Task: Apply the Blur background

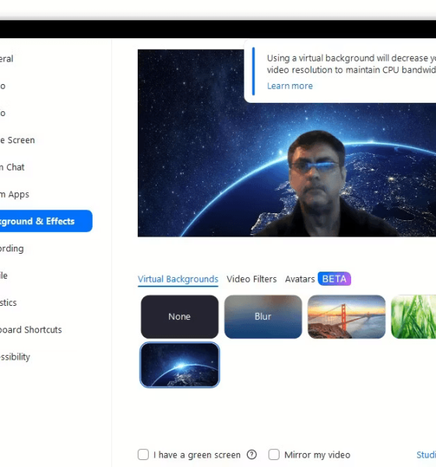Action: [x=263, y=317]
